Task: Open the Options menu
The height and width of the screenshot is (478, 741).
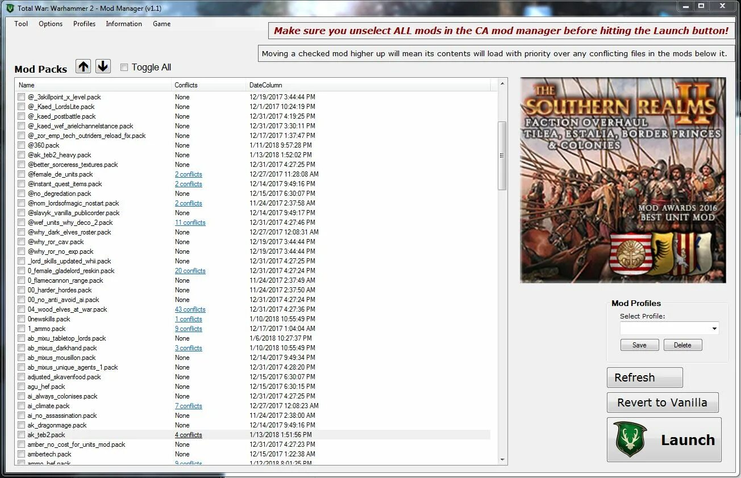Action: click(51, 24)
